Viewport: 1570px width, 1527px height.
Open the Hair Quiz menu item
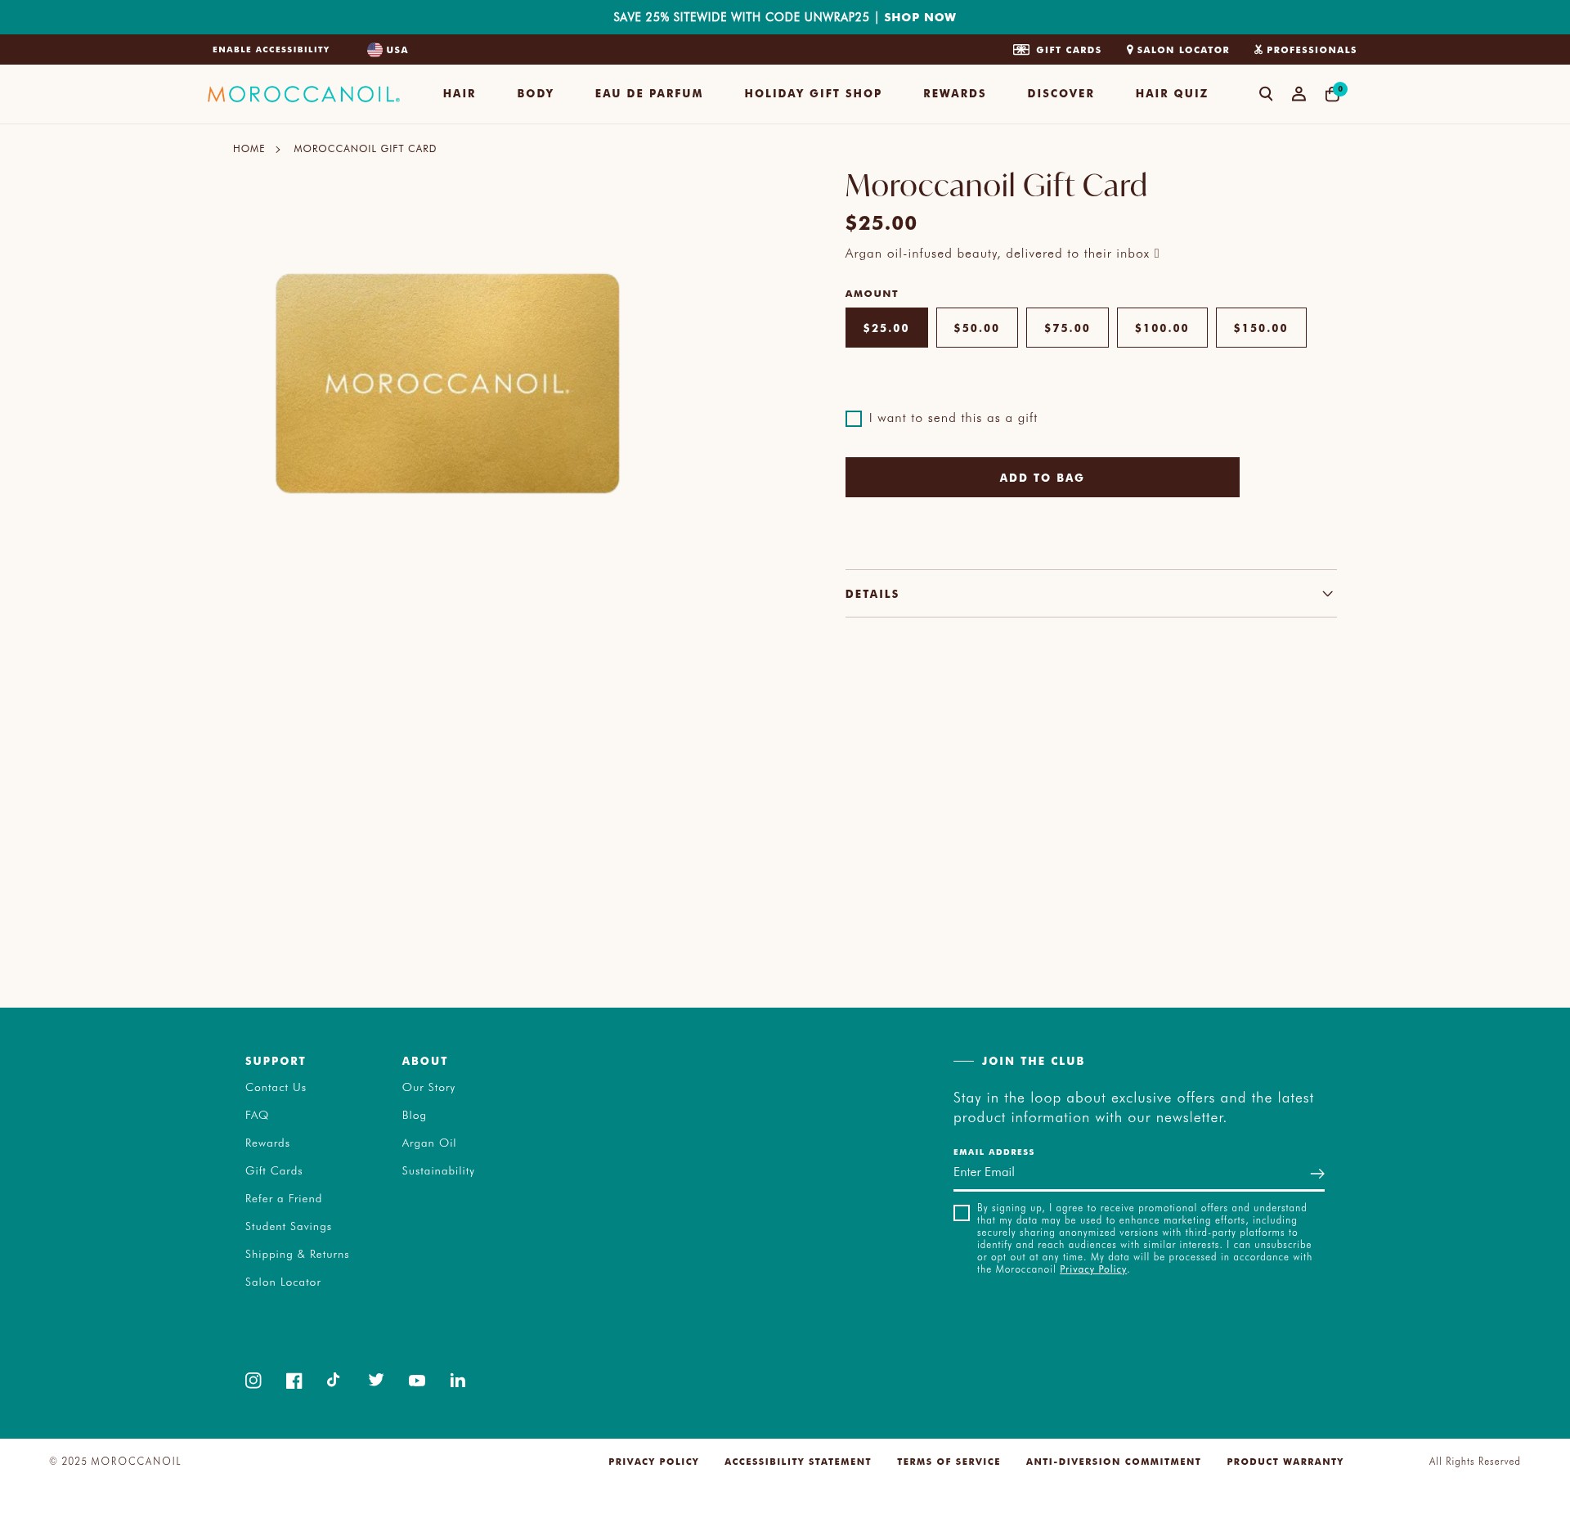click(x=1172, y=93)
